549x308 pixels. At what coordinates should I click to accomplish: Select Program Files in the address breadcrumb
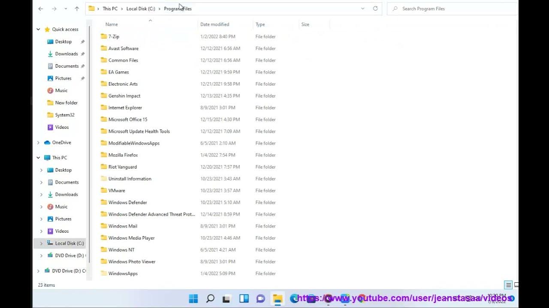[178, 9]
